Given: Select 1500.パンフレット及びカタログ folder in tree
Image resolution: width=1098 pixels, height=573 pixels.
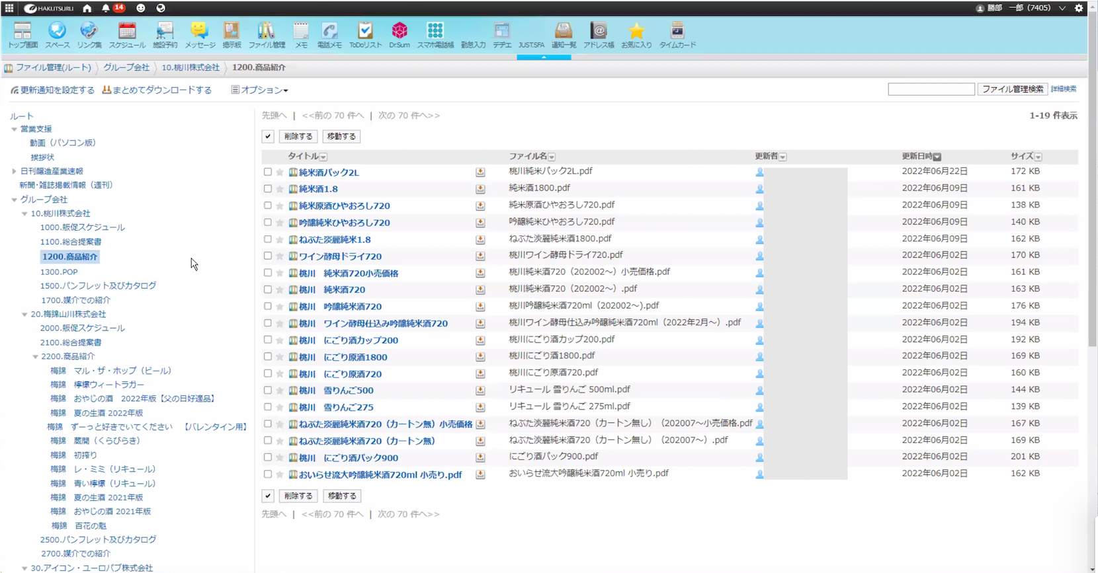Looking at the screenshot, I should (98, 286).
